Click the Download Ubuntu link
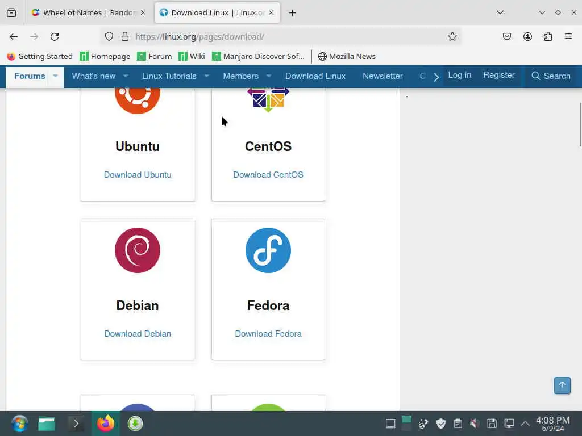 point(138,175)
